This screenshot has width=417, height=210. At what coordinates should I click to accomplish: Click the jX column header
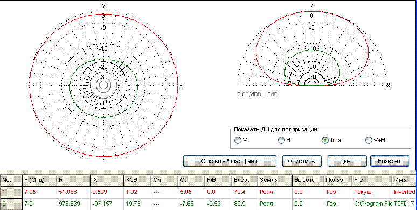(x=107, y=180)
